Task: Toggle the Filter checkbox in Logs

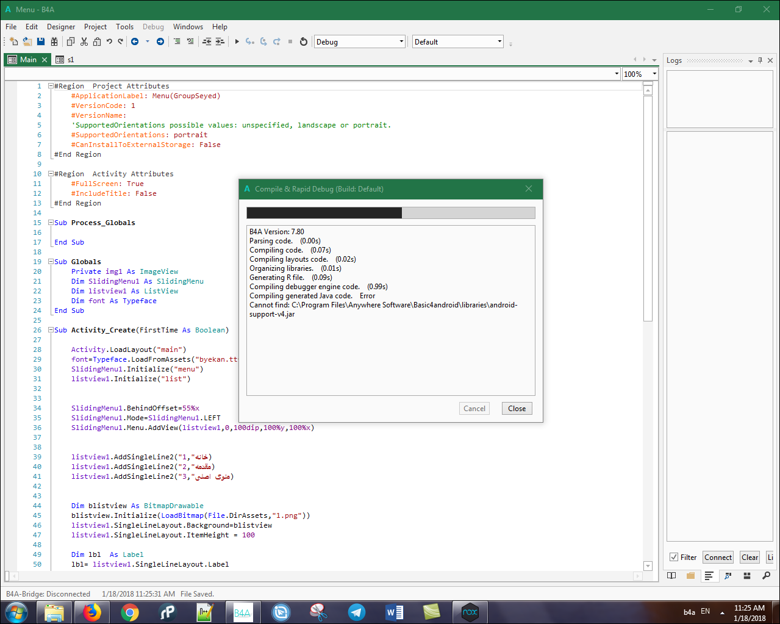Action: coord(674,557)
